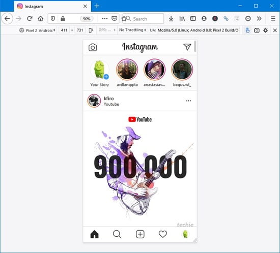View anastasiav... story
The width and height of the screenshot is (280, 253).
point(154,73)
